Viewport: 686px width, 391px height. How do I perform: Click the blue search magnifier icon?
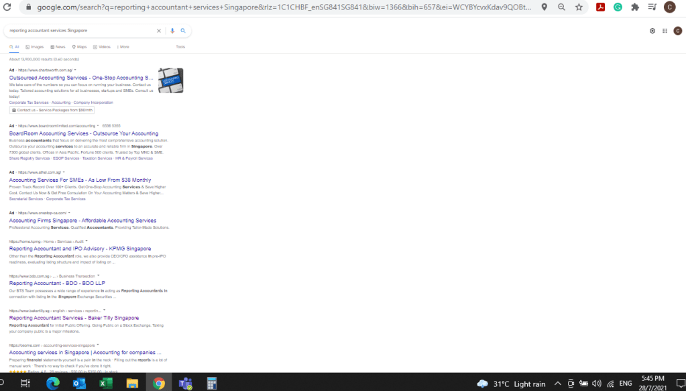(x=183, y=31)
